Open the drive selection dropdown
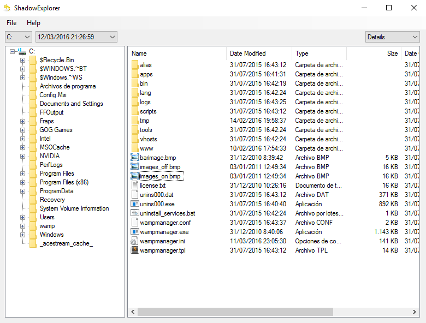Image resolution: width=426 pixels, height=323 pixels. [x=19, y=37]
